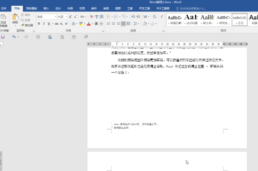Open the borders dropdown arrow

coord(156,24)
